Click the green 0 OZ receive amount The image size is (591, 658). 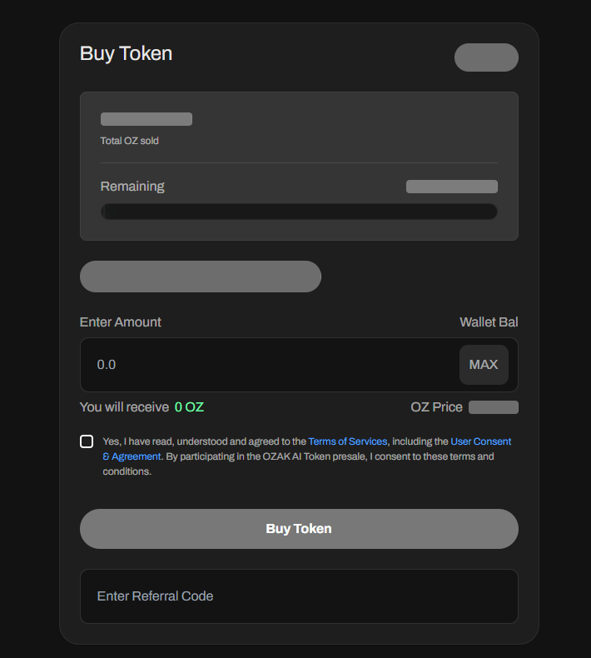(x=189, y=407)
